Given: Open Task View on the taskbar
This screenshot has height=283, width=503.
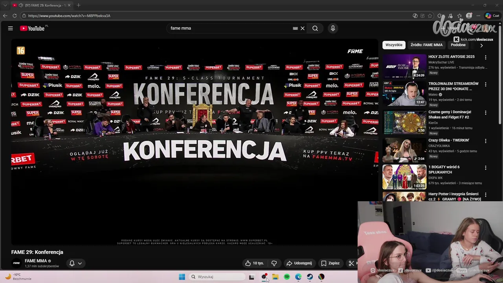Looking at the screenshot, I should [x=251, y=277].
